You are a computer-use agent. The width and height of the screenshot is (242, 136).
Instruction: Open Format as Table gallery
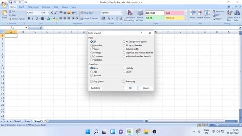(140, 15)
